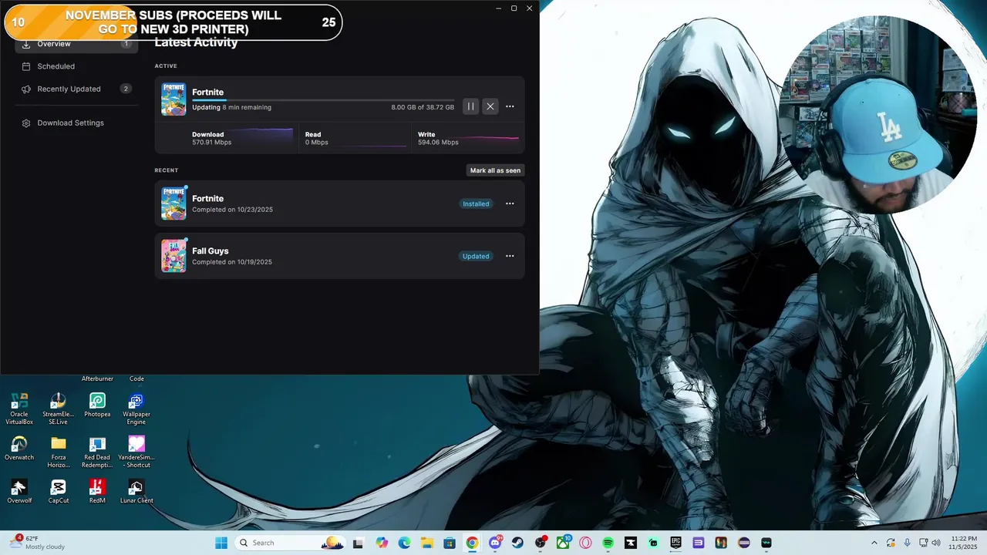The height and width of the screenshot is (555, 987).
Task: Click the Recently Updated clock icon
Action: (26, 89)
